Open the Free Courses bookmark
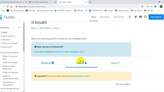Image resolution: width=164 pixels, height=92 pixels. click(136, 10)
